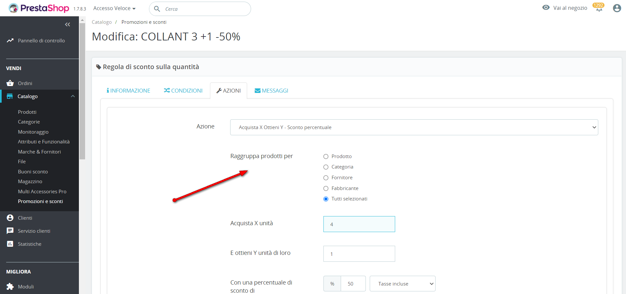Open Buoni sconto in sidebar
Screen dimensions: 626x294
click(33, 172)
